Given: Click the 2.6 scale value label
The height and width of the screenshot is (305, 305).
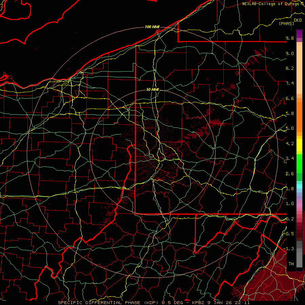Looking at the screenshot, I should (290, 174).
